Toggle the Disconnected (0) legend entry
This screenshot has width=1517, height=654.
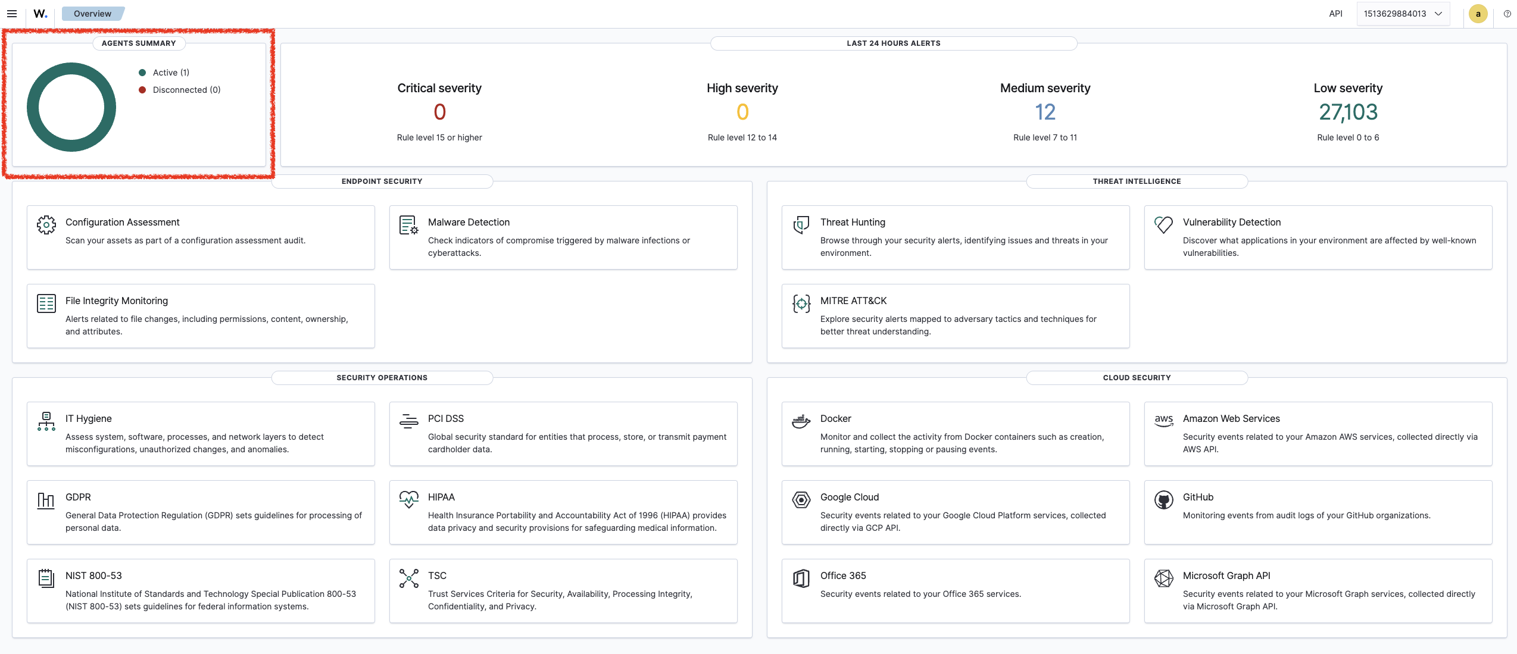click(x=186, y=90)
